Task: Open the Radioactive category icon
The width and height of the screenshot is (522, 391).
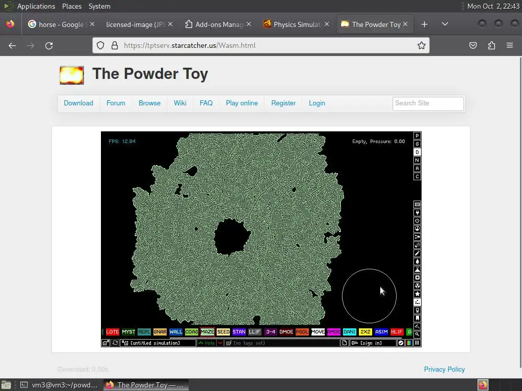Action: pos(417,286)
